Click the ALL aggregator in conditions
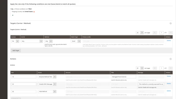 point(12,9)
